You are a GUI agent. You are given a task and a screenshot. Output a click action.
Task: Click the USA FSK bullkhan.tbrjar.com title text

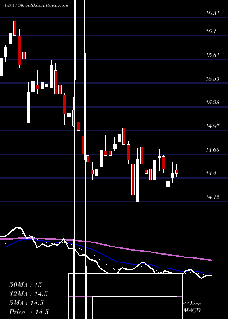point(36,5)
